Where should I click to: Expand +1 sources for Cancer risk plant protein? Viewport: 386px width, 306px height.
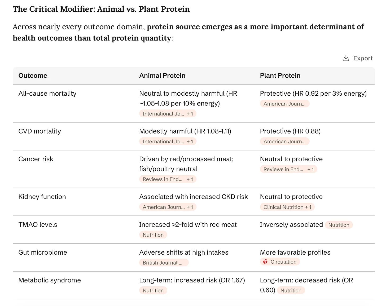point(310,169)
